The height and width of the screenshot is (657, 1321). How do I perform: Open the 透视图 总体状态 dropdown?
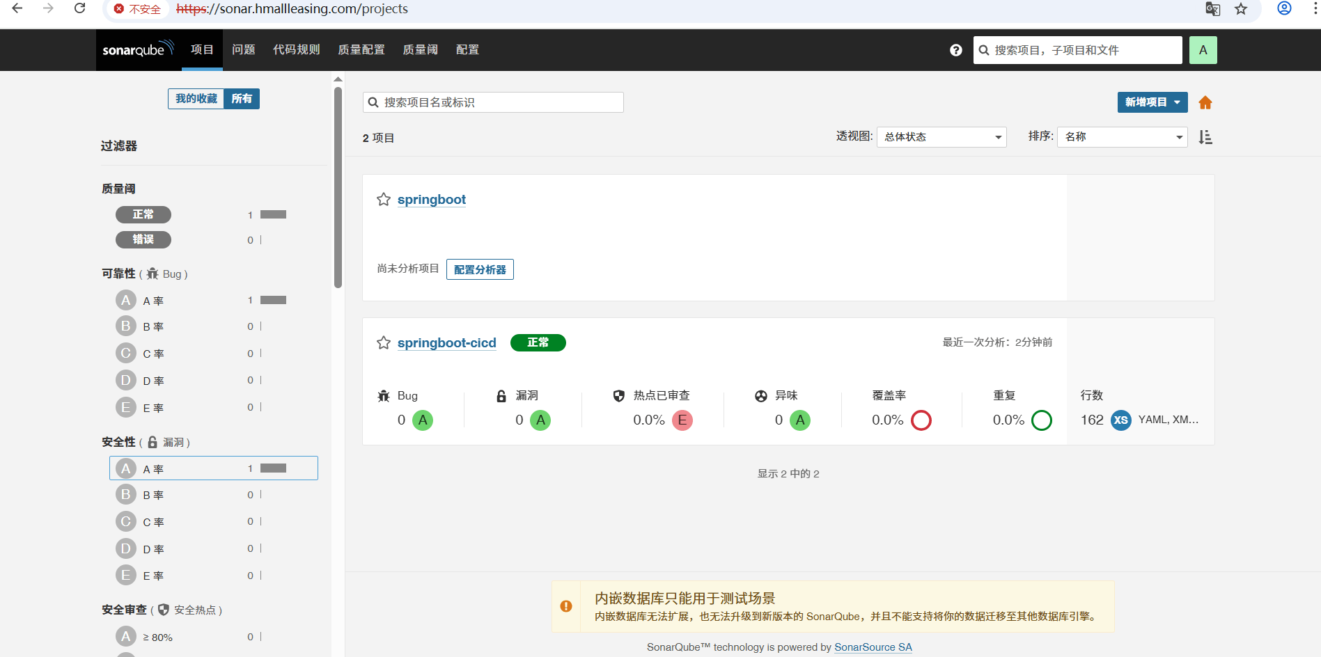[x=941, y=137]
